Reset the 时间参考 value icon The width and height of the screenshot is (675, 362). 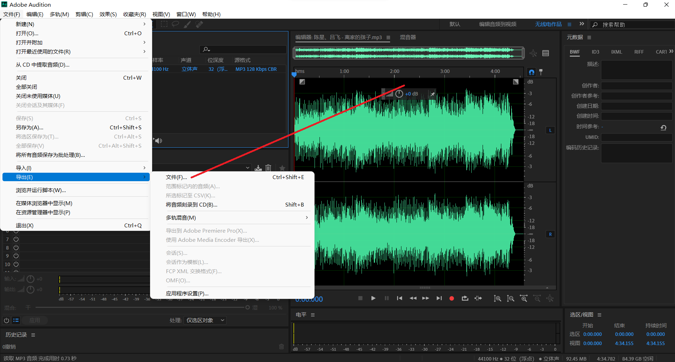(x=663, y=128)
